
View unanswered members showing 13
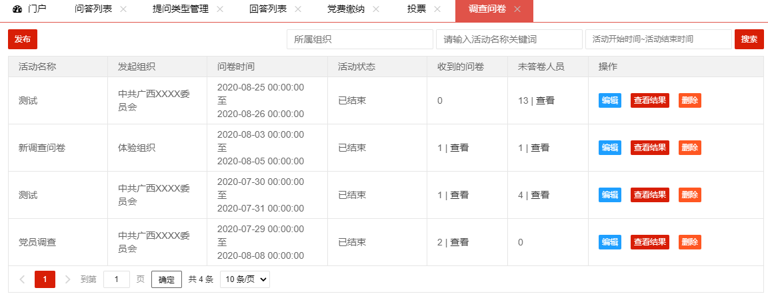point(545,100)
